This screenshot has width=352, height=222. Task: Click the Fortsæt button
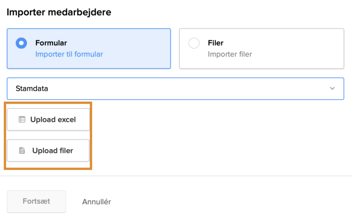36,201
